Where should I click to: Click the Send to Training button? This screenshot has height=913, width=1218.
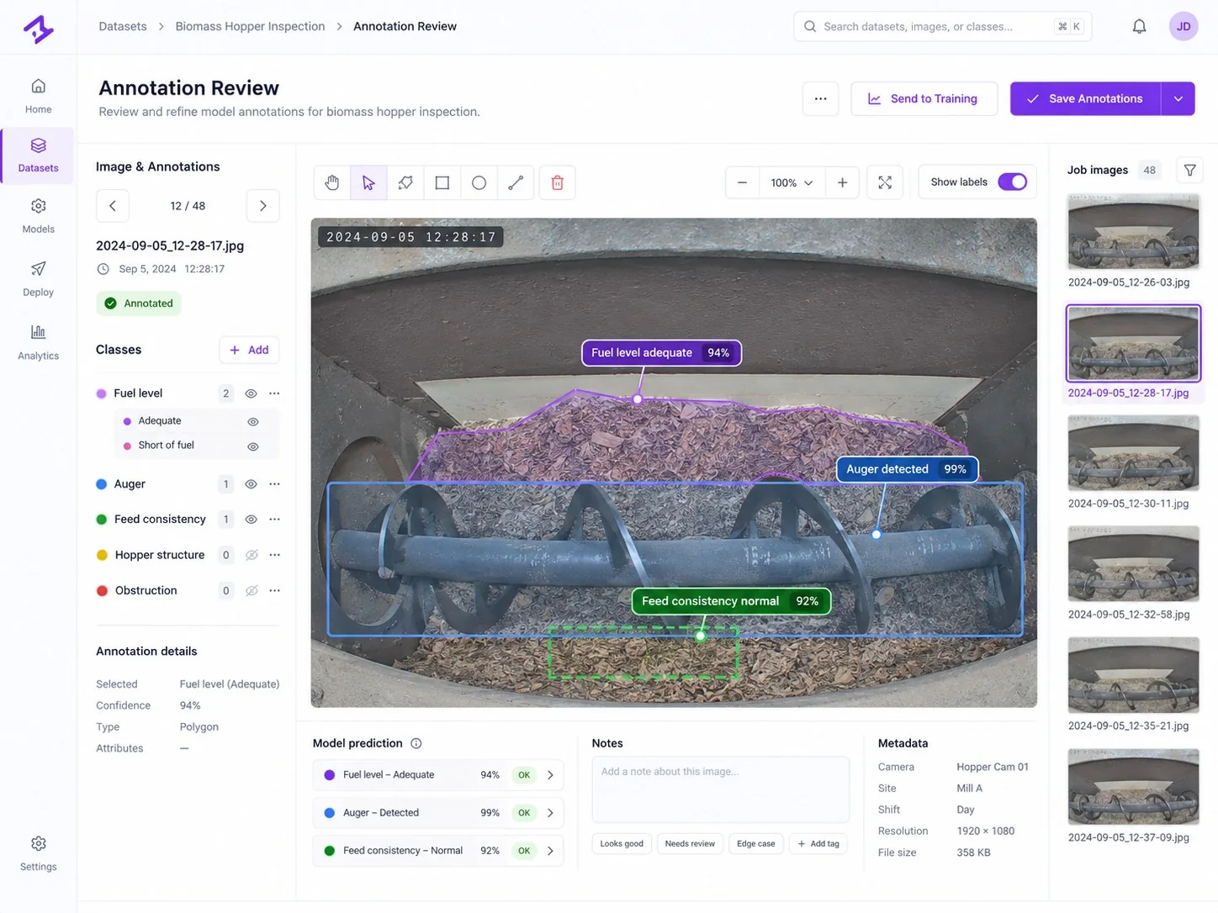pyautogui.click(x=924, y=98)
